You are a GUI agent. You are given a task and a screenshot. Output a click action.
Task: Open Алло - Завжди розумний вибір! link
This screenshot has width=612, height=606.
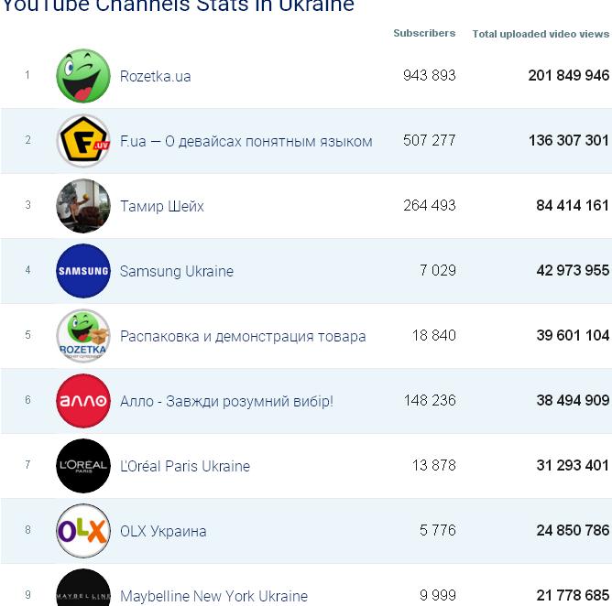[227, 401]
